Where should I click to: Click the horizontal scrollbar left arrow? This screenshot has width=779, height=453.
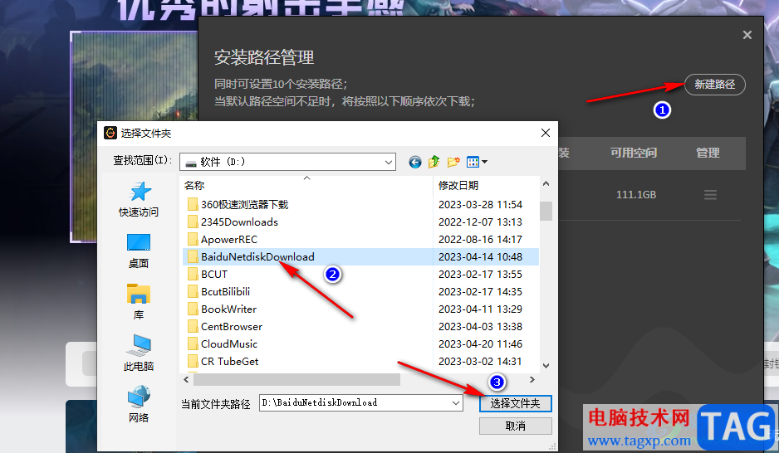(x=186, y=379)
